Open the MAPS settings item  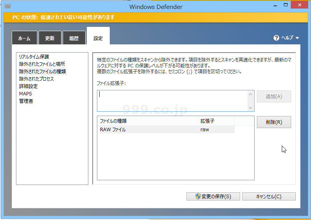click(x=25, y=93)
